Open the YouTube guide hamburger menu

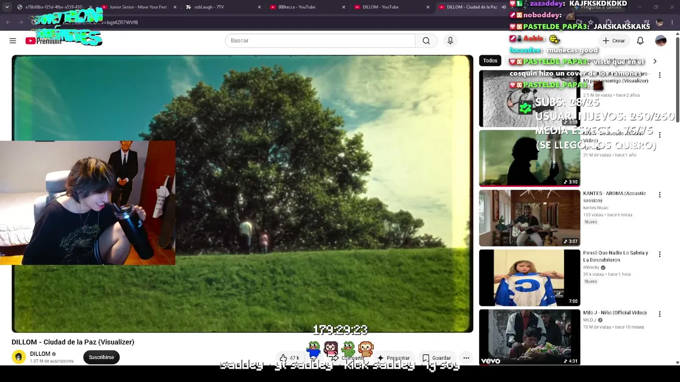13,41
